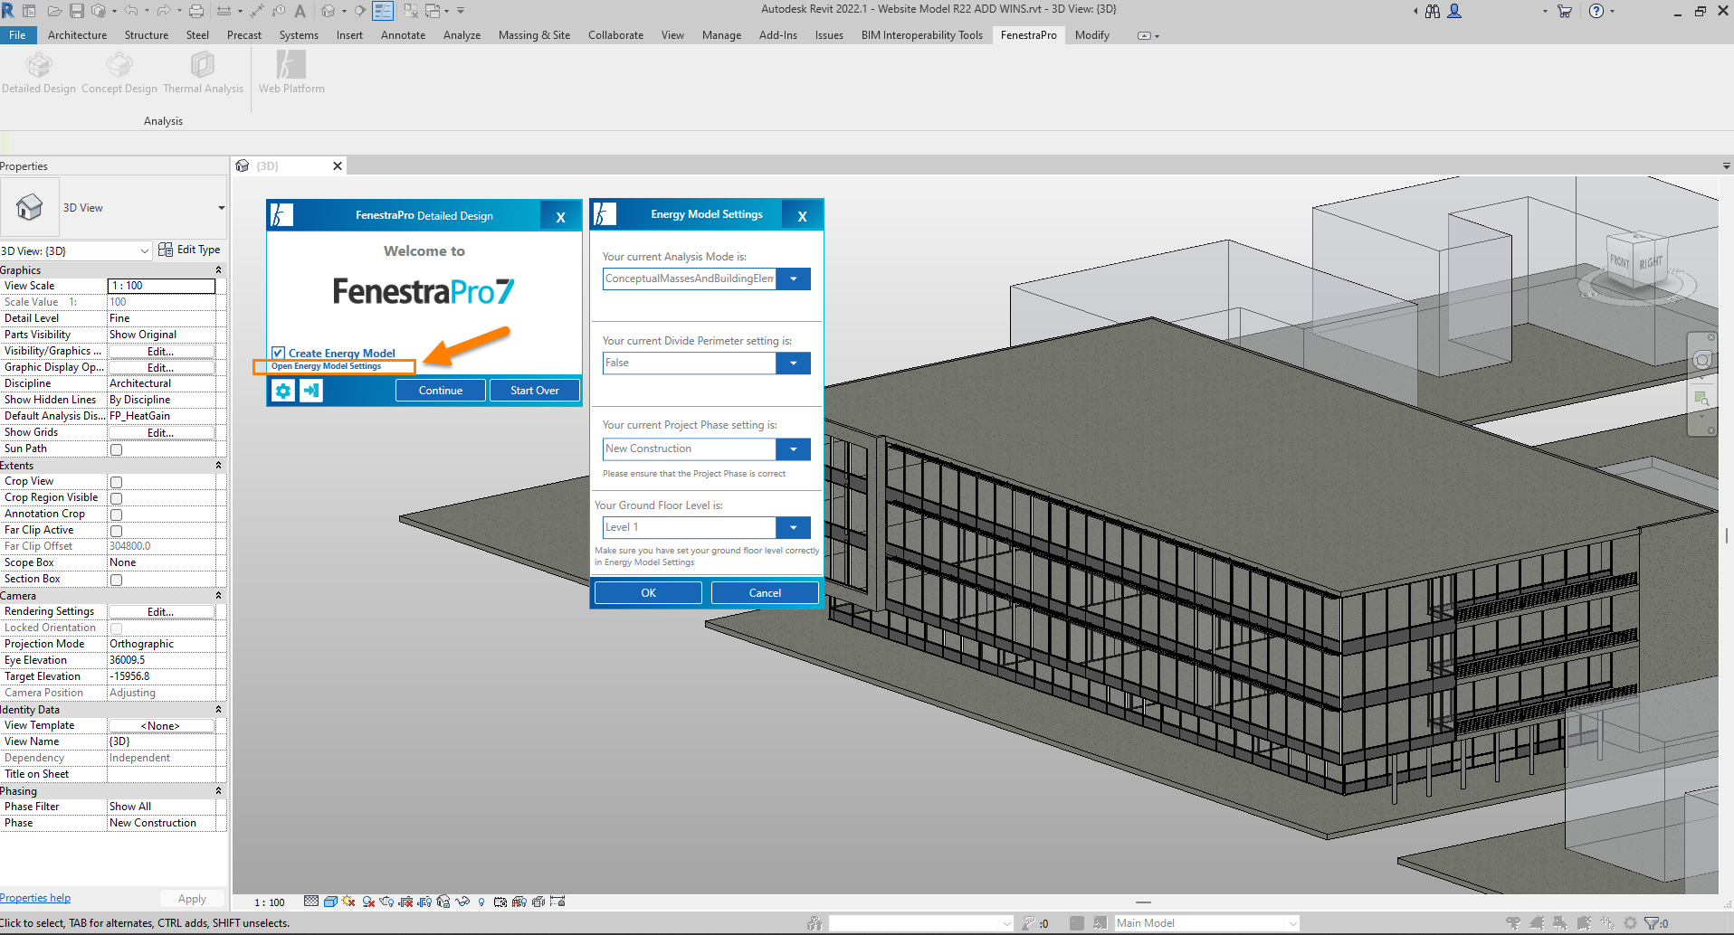1734x935 pixels.
Task: Toggle Sun Path icon in view control bar
Action: pyautogui.click(x=348, y=902)
